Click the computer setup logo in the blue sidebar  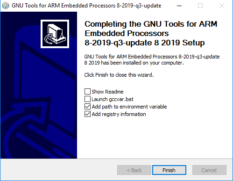pos(55,34)
